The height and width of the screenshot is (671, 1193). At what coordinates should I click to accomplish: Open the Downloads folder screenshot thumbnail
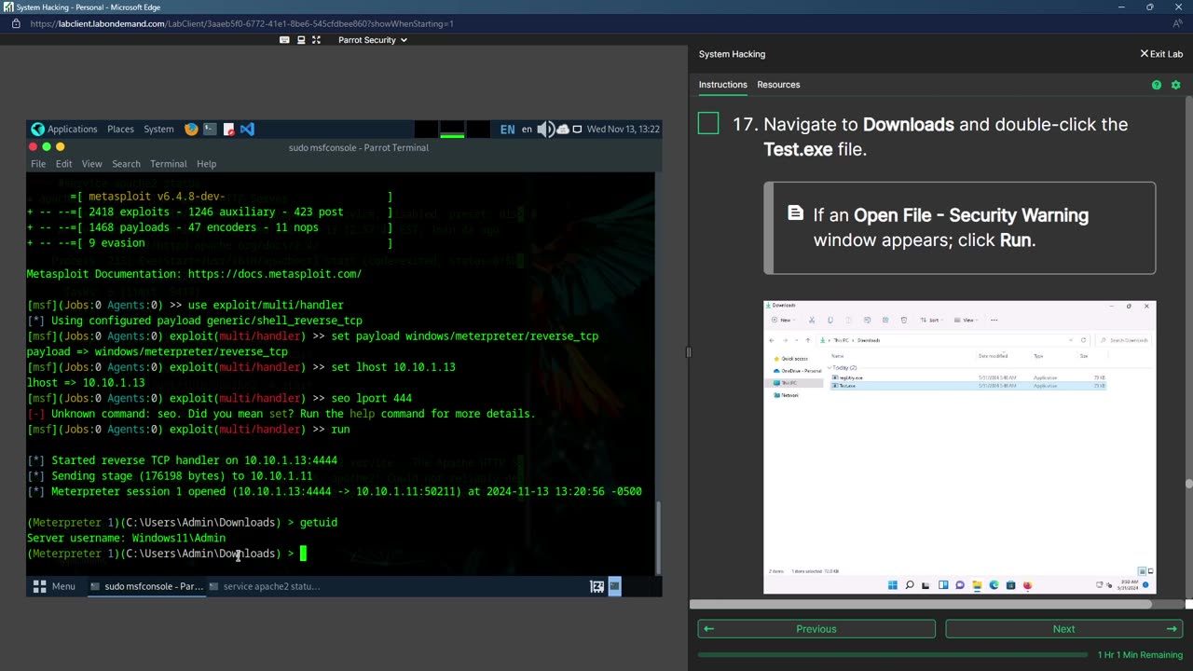pos(960,446)
